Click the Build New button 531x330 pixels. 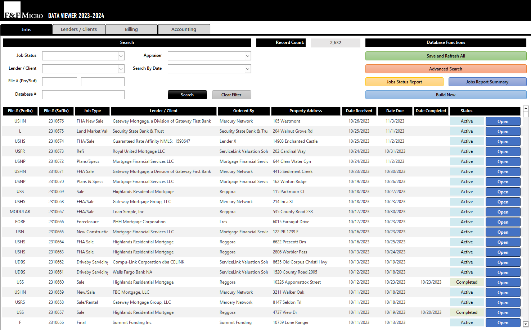[x=446, y=95]
